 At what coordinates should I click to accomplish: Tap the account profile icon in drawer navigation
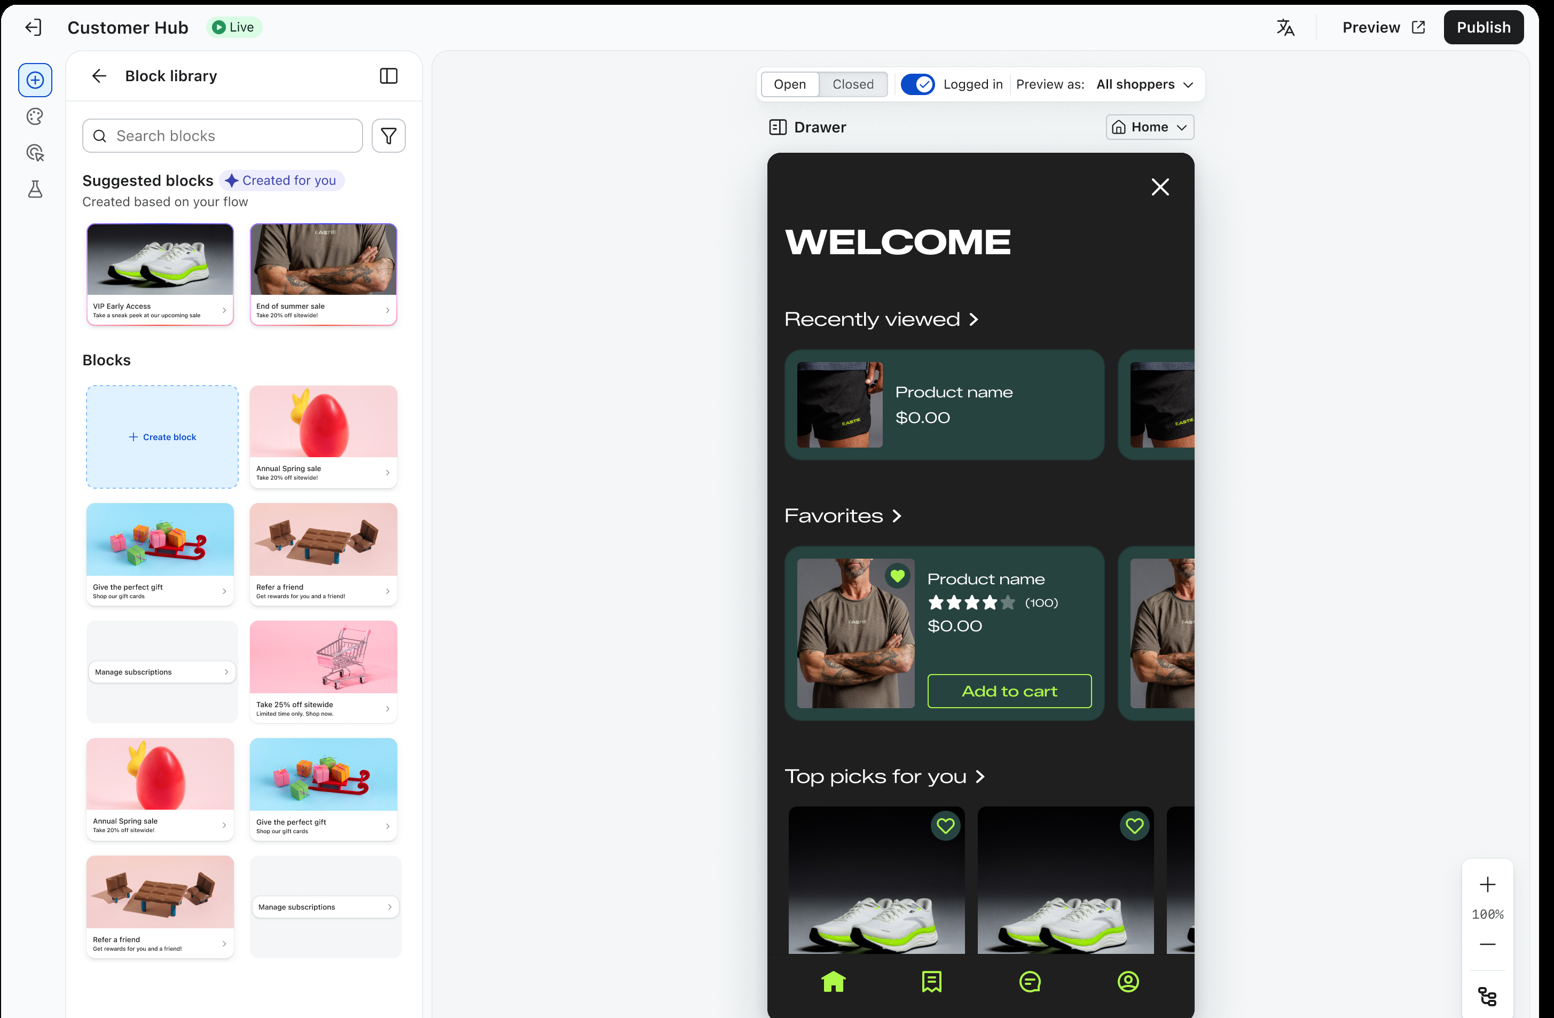[x=1128, y=982]
